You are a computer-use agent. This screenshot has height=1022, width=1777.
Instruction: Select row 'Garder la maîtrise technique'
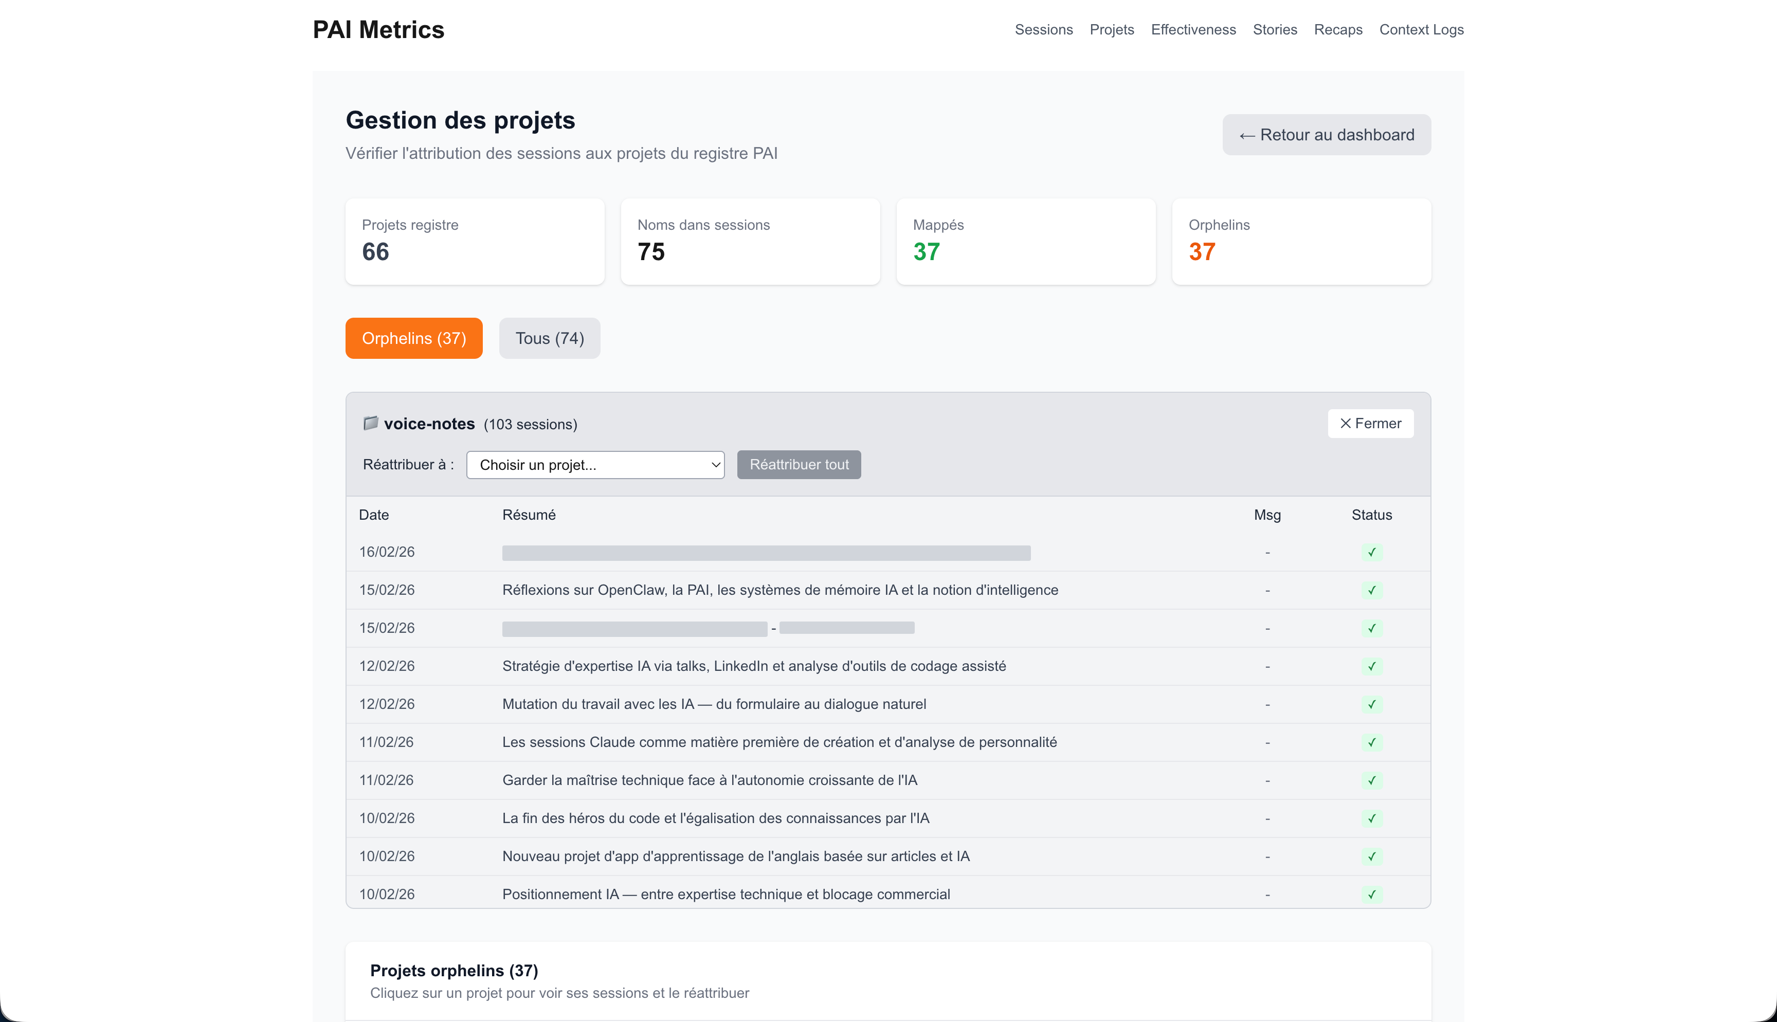(888, 780)
